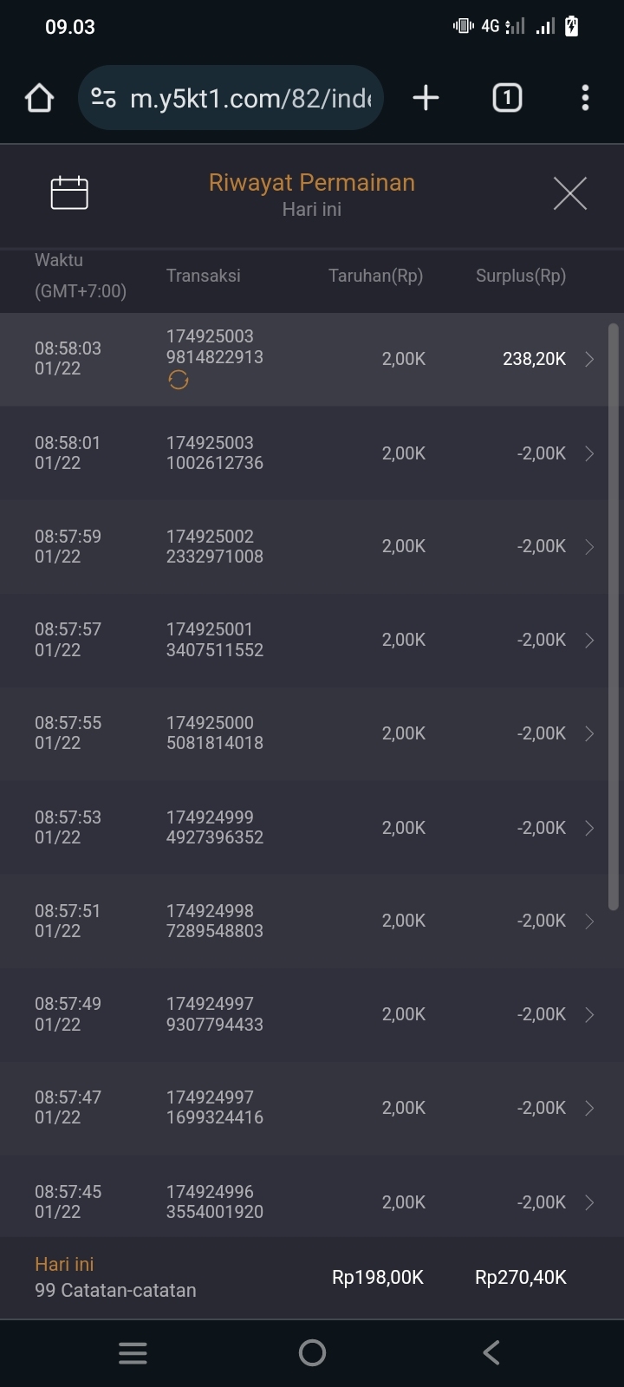Click the address bar URL m.y5kt1.com
The image size is (624, 1387).
pos(250,98)
